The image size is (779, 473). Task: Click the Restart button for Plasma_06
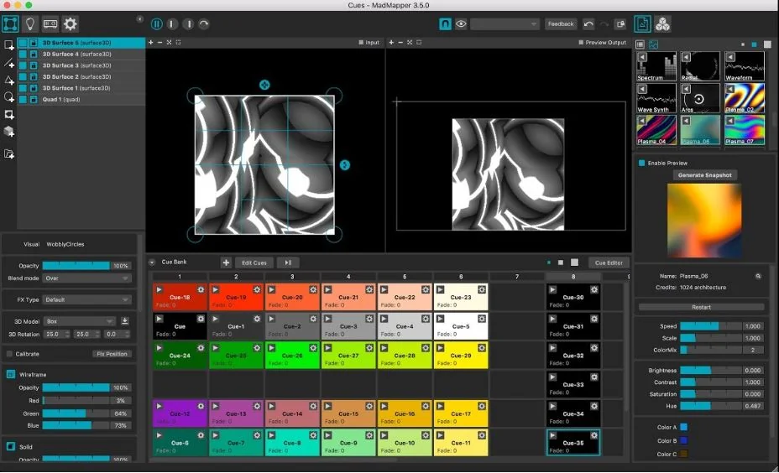[x=701, y=307]
